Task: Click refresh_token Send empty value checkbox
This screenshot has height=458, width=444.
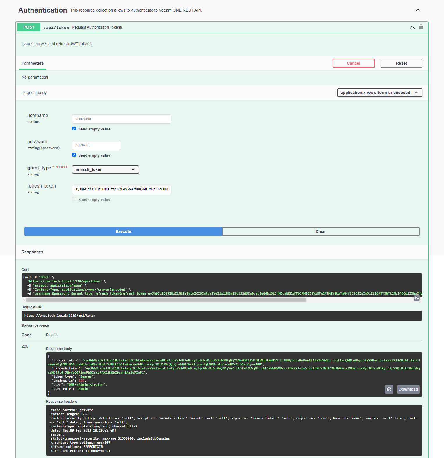Action: tap(74, 199)
